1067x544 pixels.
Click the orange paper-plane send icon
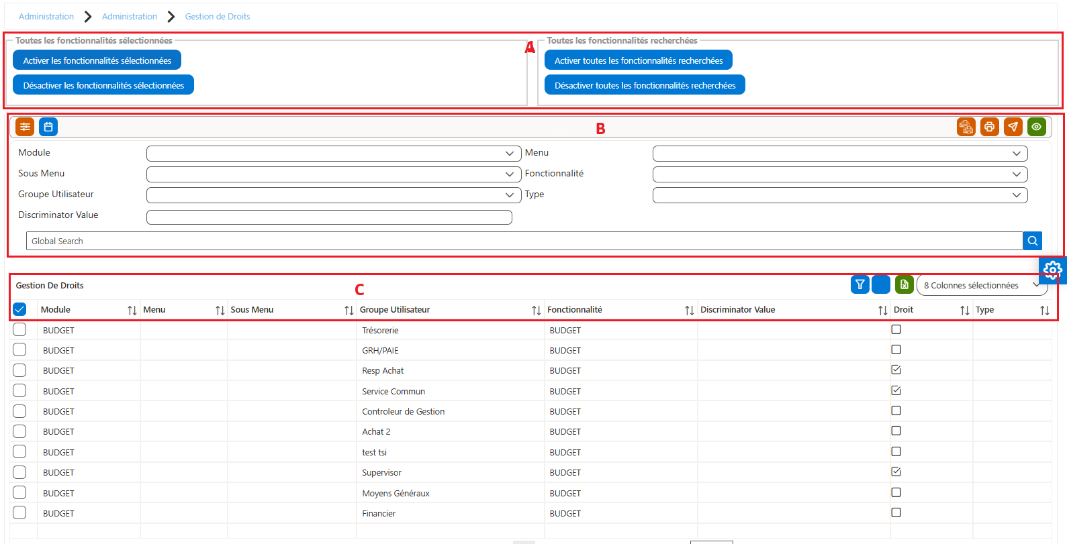pos(1013,127)
